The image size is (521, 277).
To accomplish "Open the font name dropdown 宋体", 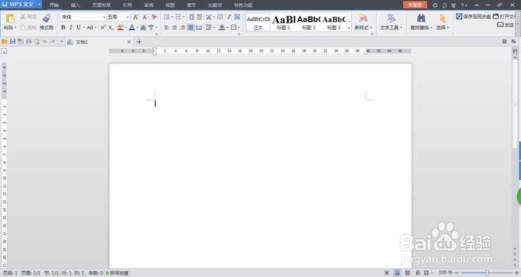I will (x=104, y=17).
